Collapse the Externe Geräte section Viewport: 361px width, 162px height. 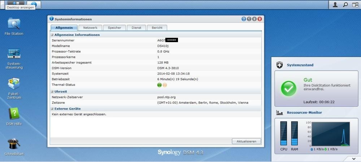pyautogui.click(x=52, y=108)
